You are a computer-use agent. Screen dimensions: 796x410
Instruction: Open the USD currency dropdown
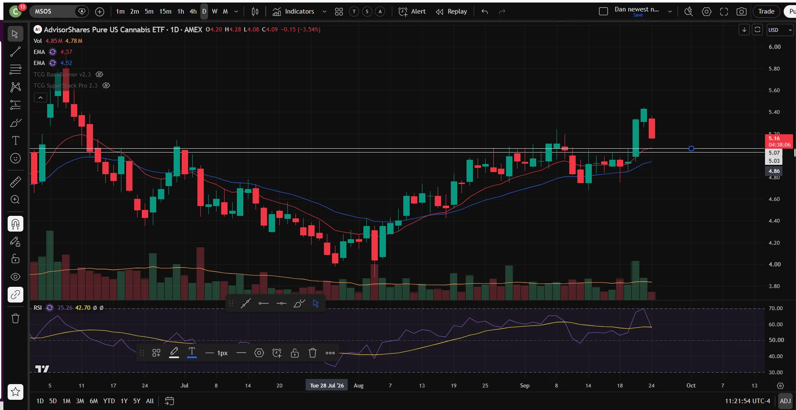[x=780, y=30]
